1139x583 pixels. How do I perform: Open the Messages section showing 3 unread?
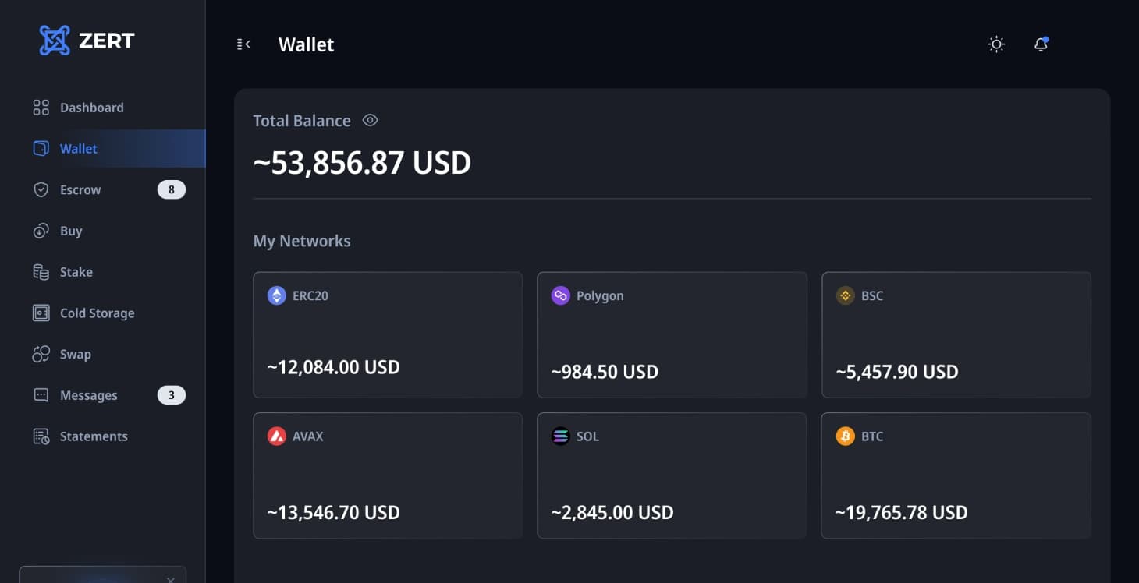pos(88,395)
